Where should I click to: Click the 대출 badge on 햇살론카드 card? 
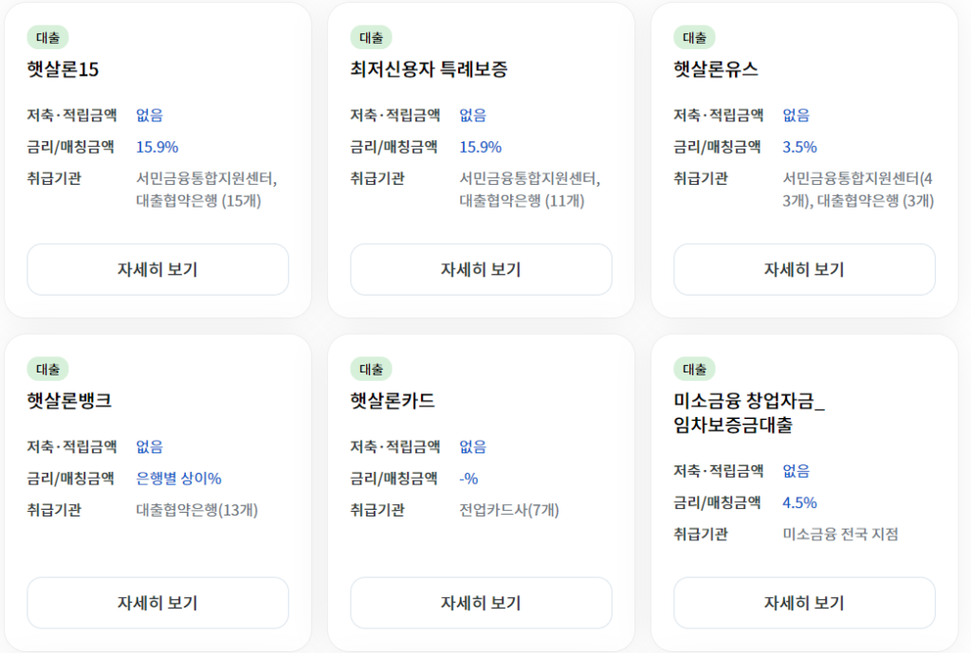pos(367,368)
